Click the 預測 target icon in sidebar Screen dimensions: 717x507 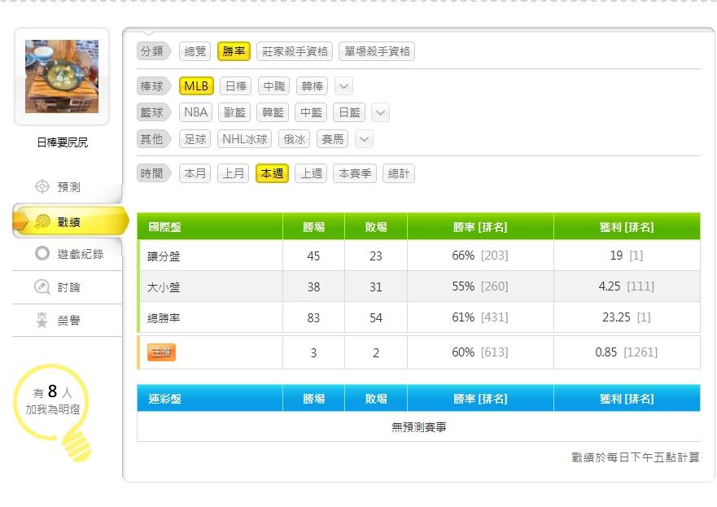point(42,187)
